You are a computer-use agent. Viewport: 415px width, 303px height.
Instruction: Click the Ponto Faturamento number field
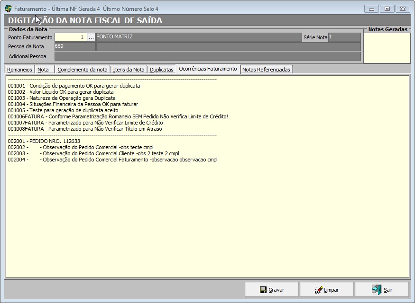click(x=71, y=37)
